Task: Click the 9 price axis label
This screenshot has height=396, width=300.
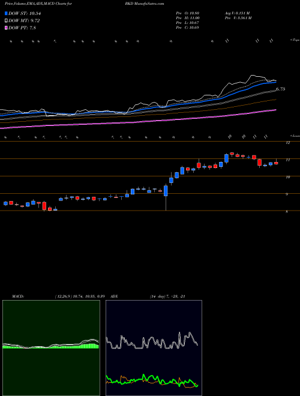Action: coord(287,194)
